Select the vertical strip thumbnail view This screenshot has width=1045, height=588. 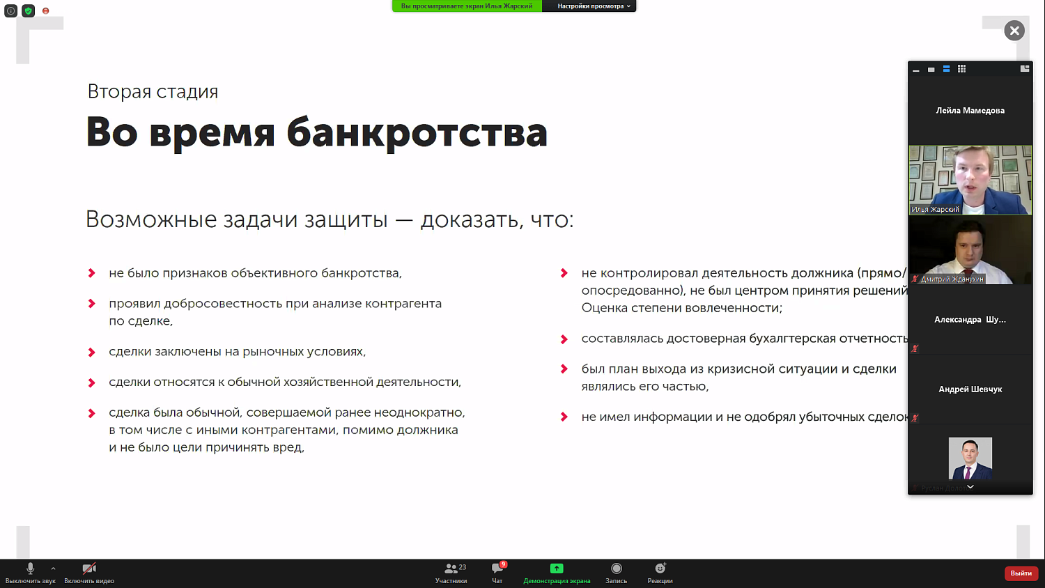[947, 69]
